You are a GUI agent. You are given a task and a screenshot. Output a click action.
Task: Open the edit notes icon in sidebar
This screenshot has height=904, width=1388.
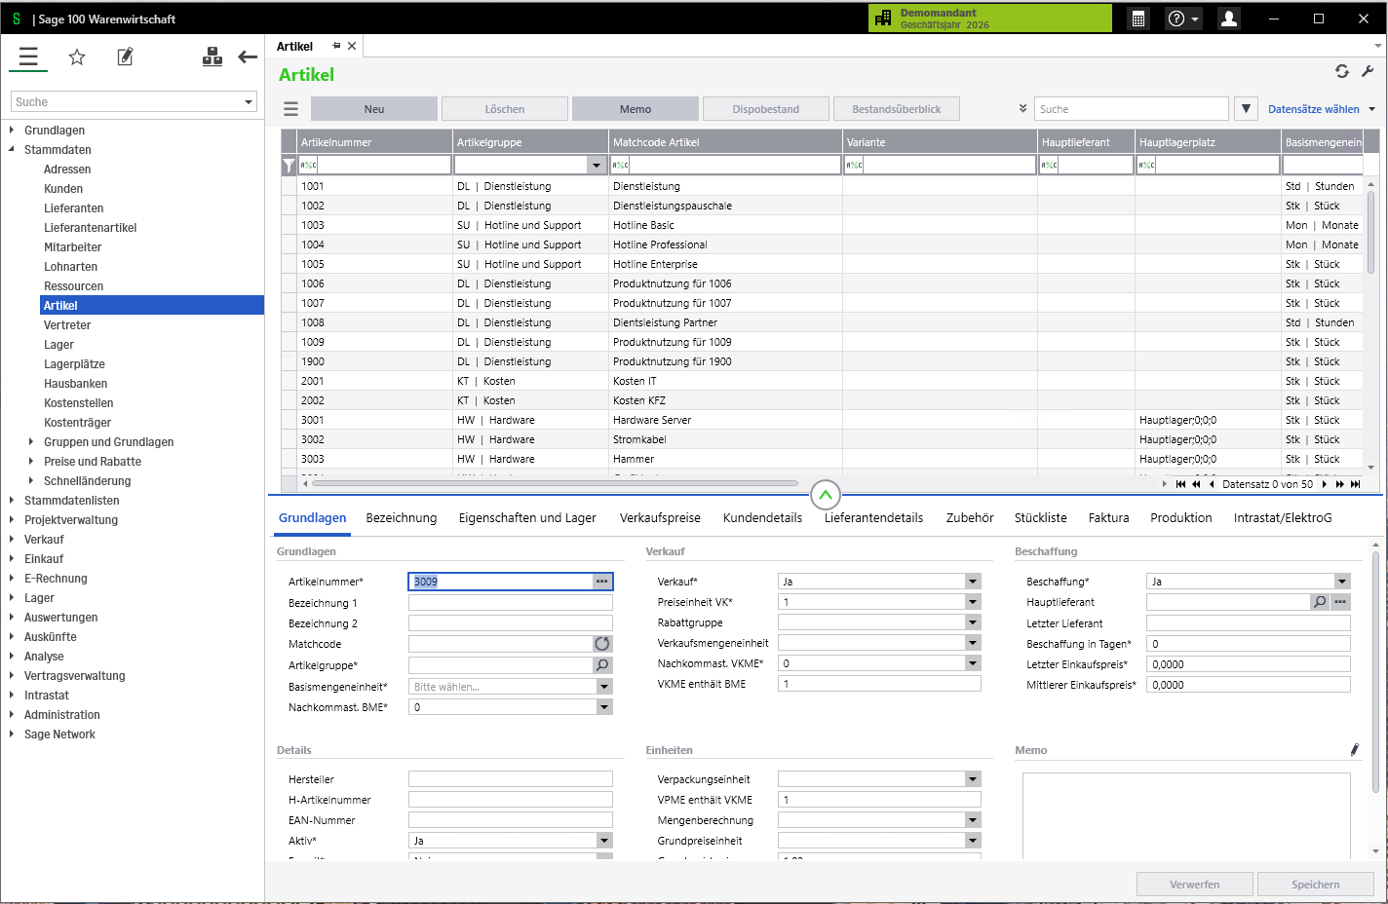[x=125, y=57]
